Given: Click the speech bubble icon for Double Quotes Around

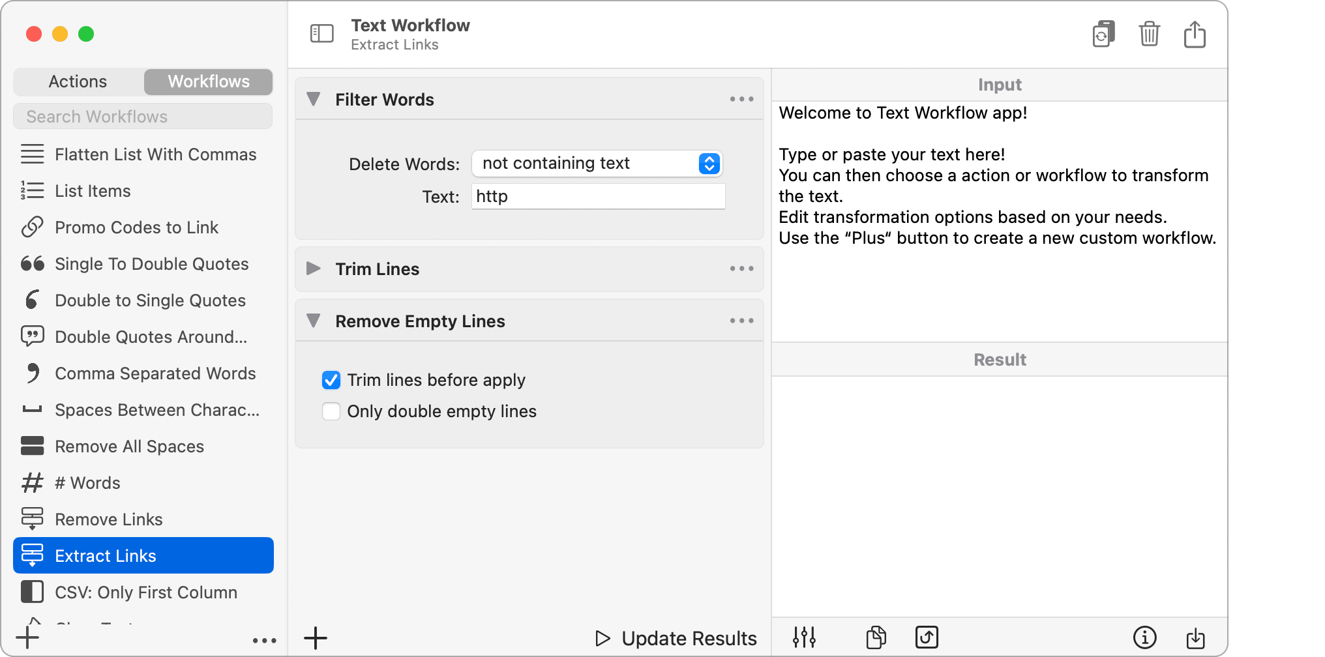Looking at the screenshot, I should coord(33,336).
